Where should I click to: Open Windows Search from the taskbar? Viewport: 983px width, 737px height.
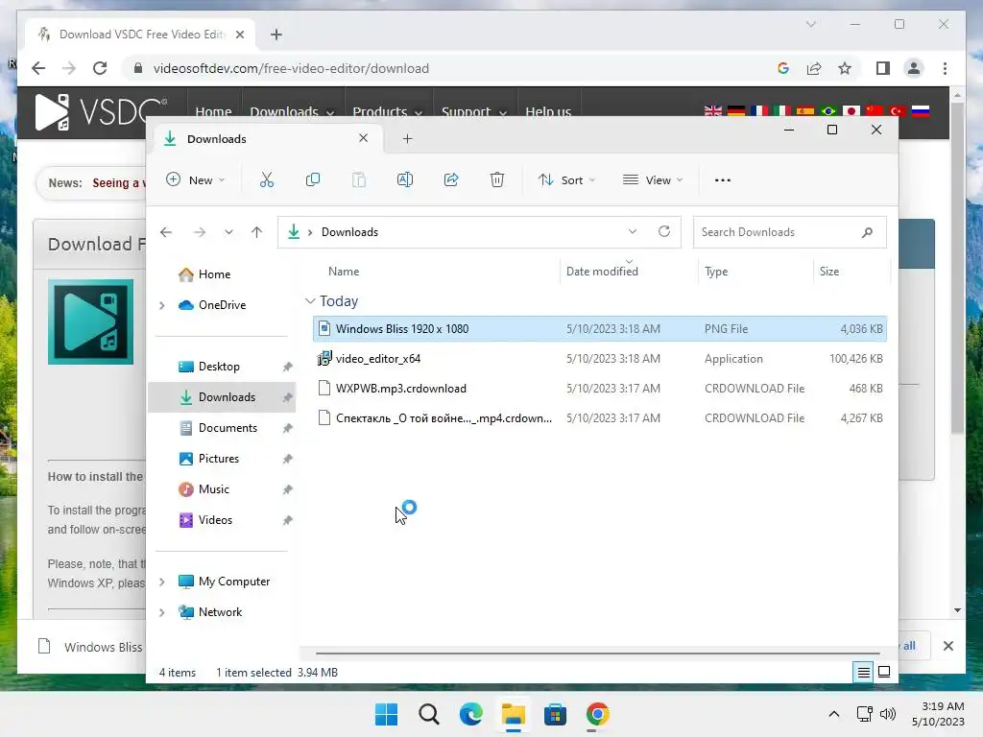pyautogui.click(x=429, y=714)
